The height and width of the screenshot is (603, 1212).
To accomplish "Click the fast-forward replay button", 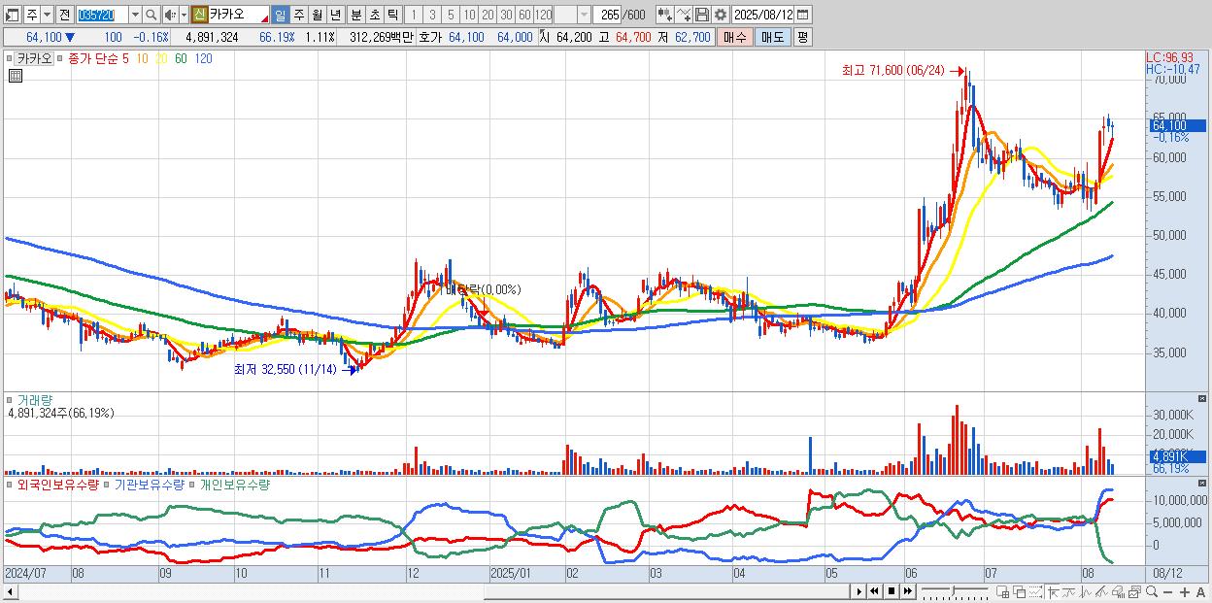I will [907, 590].
